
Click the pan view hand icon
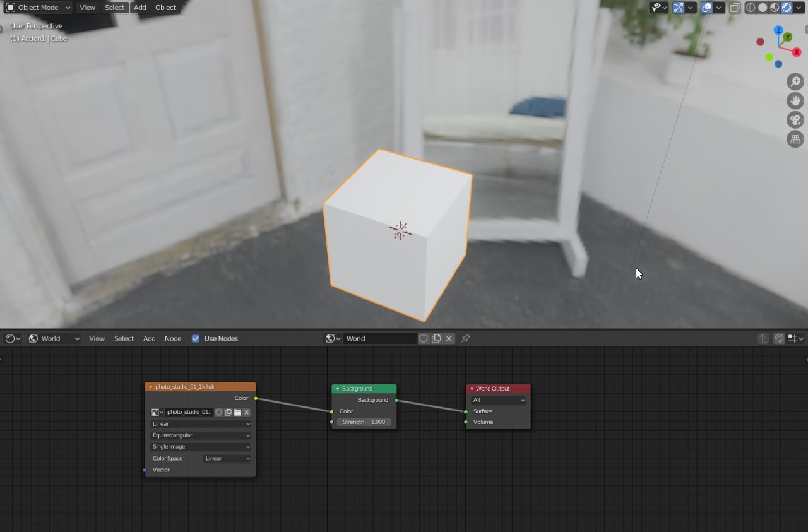tap(795, 100)
